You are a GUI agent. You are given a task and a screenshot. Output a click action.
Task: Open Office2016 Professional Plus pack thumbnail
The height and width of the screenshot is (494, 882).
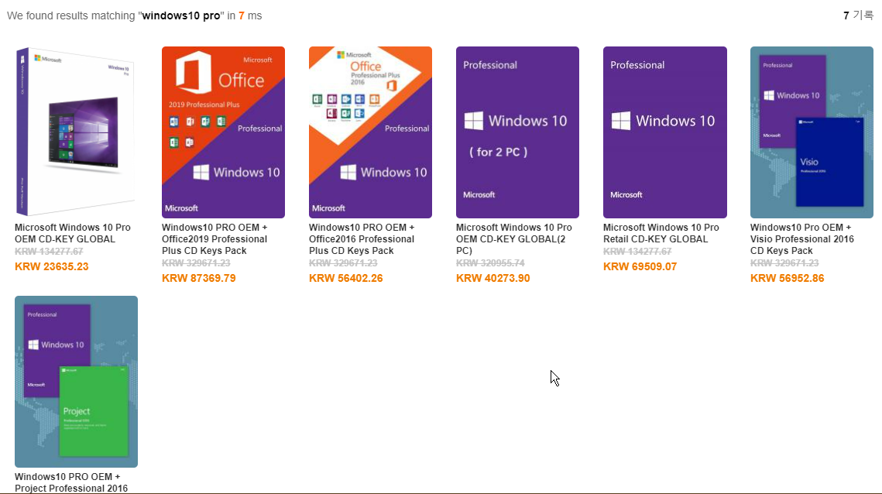(x=370, y=132)
